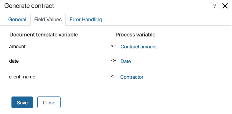Select the date template variable label
The width and height of the screenshot is (232, 114).
coord(14,61)
